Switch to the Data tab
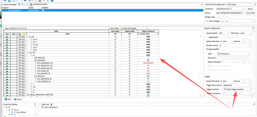The image size is (257, 117). pos(8,99)
